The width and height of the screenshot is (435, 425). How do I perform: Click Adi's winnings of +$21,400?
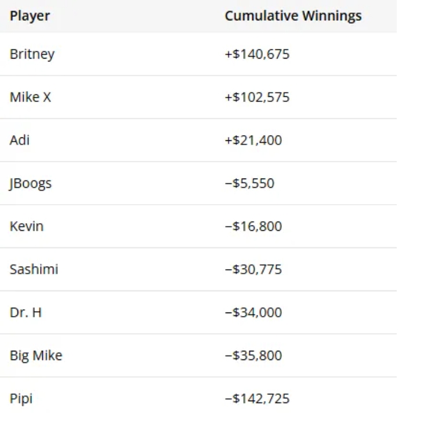pyautogui.click(x=253, y=140)
